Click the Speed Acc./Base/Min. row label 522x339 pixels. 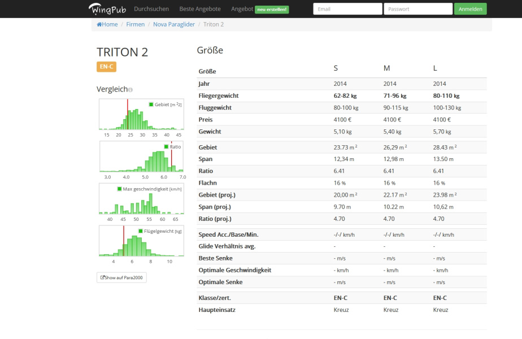click(228, 234)
